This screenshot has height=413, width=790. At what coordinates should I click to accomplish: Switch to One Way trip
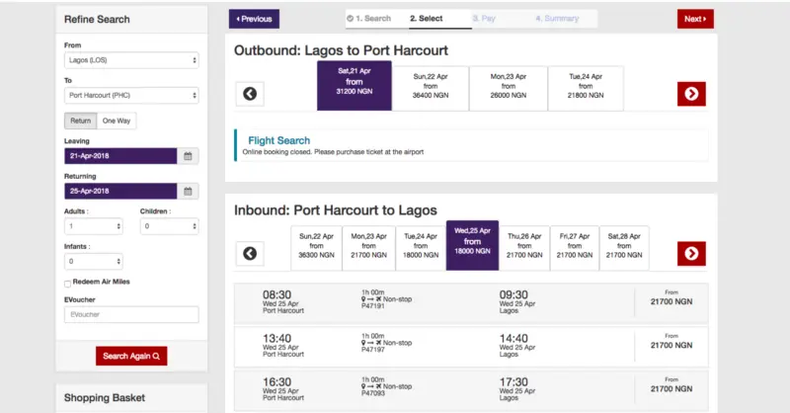coord(117,121)
